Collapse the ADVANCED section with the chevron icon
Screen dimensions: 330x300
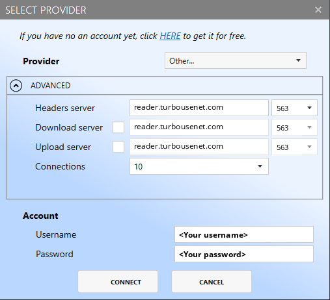click(x=16, y=86)
